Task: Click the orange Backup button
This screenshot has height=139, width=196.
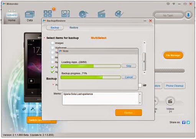Action: click(128, 113)
